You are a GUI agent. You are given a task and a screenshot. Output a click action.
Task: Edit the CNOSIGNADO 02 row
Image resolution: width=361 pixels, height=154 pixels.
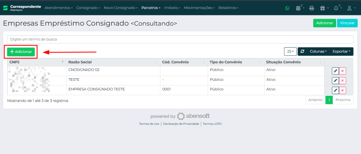(336, 71)
